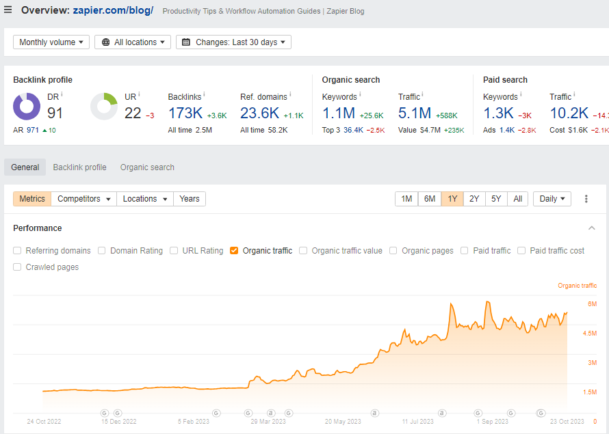Set chart range to 1Y
609x434 pixels.
pos(452,199)
